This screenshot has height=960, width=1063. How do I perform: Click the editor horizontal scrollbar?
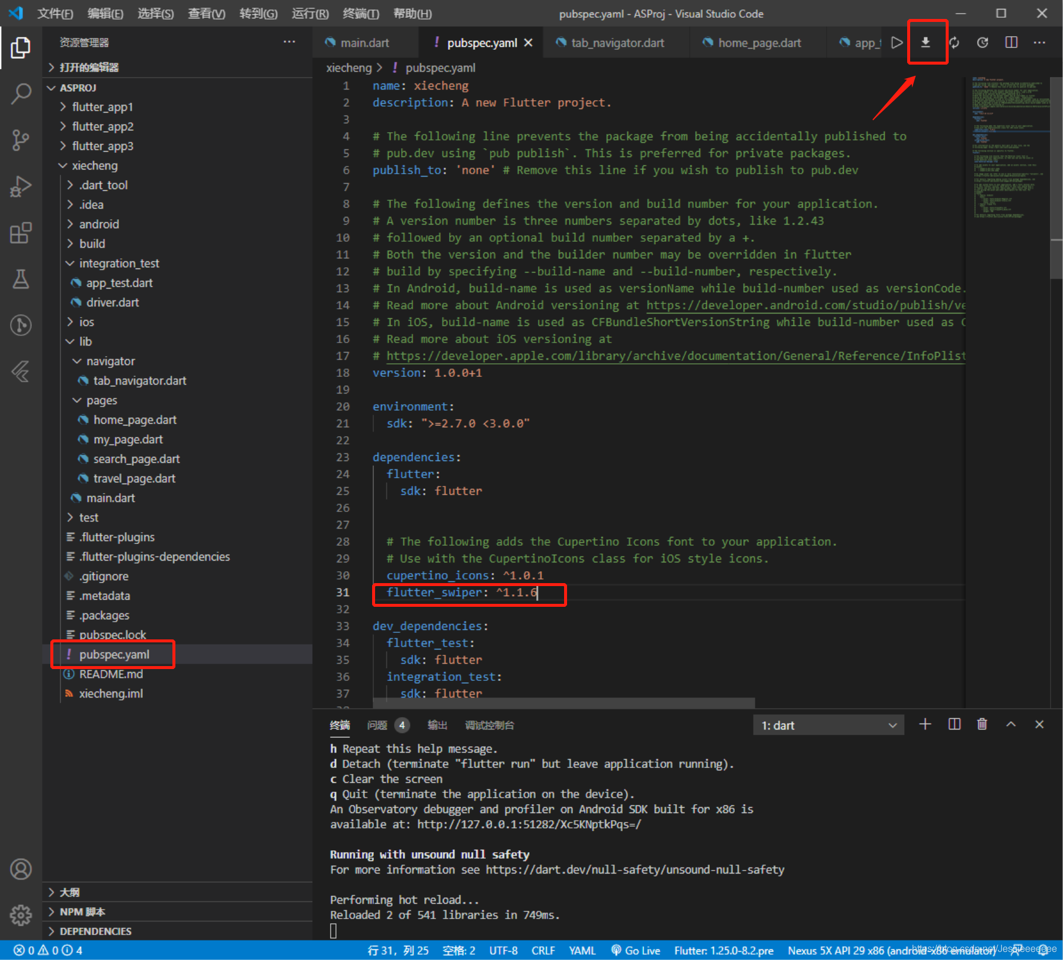[563, 703]
